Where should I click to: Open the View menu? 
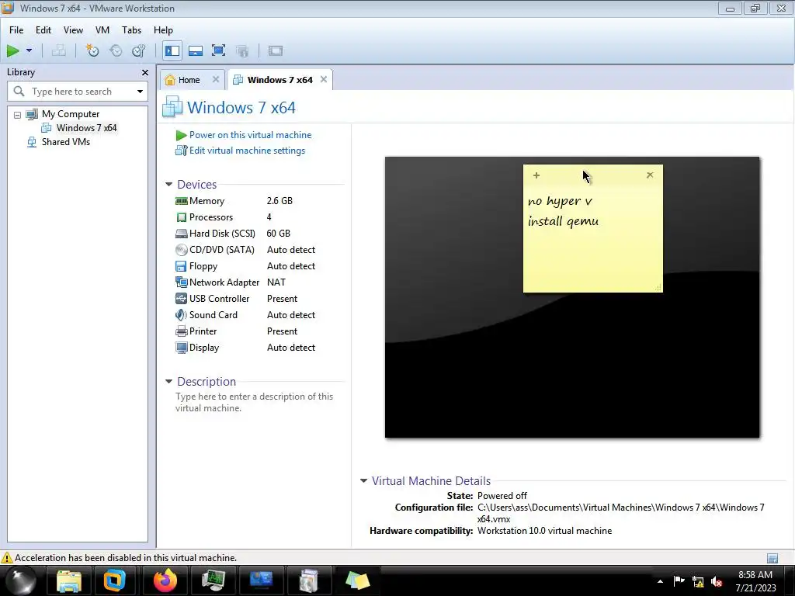tap(73, 30)
